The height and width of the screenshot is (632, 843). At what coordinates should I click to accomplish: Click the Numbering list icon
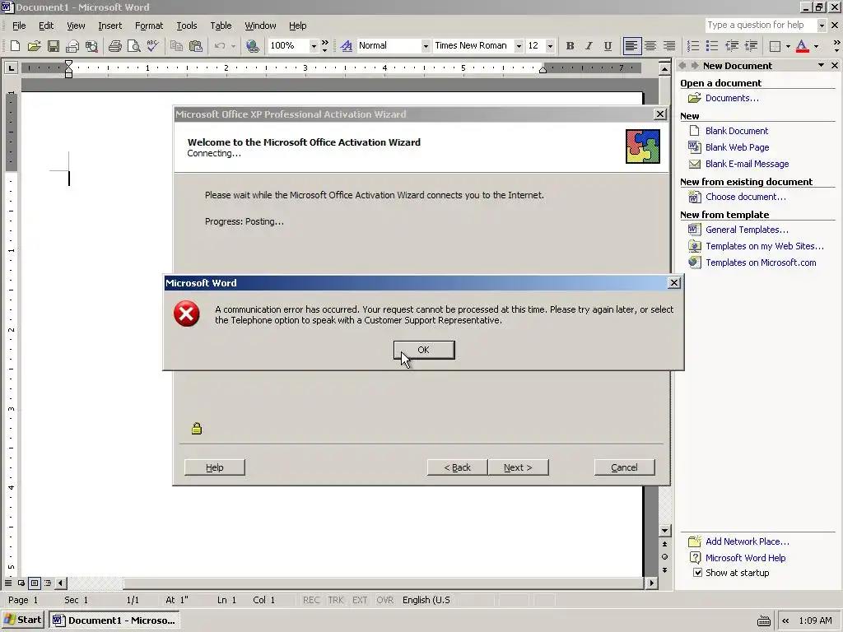pyautogui.click(x=693, y=46)
